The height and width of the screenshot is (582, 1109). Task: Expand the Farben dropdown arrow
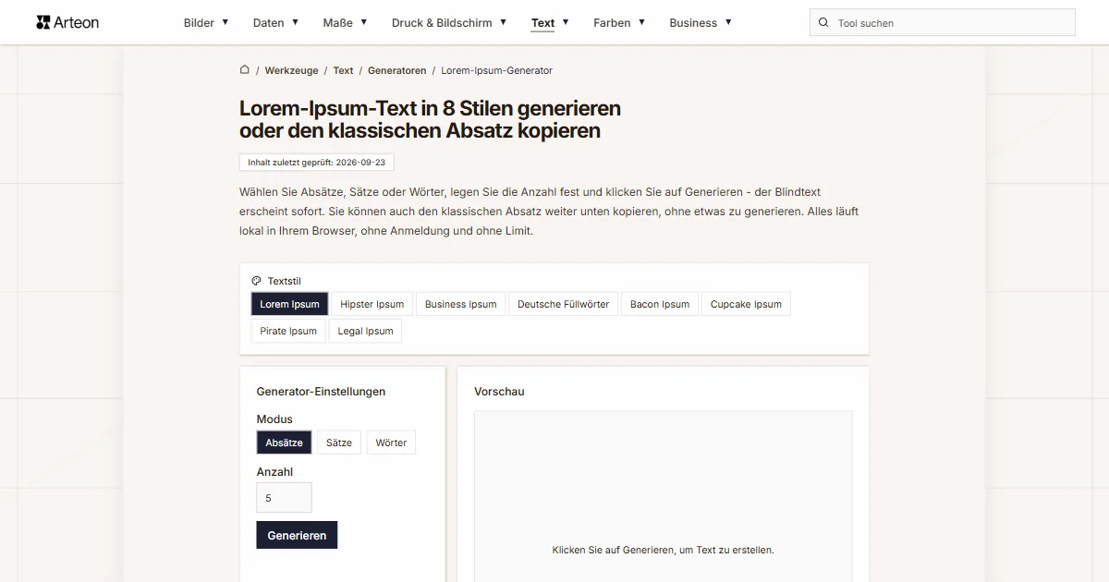tap(642, 22)
